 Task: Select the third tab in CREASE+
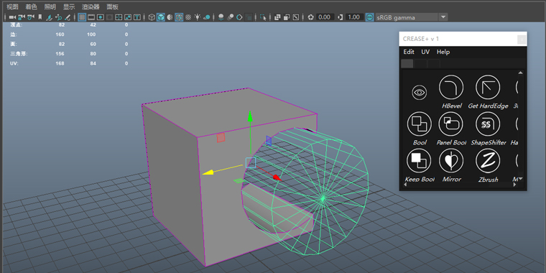(433, 63)
